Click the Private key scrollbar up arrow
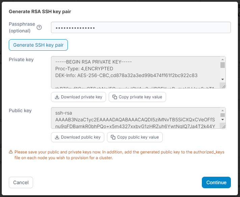This screenshot has height=197, width=240. 222,59
